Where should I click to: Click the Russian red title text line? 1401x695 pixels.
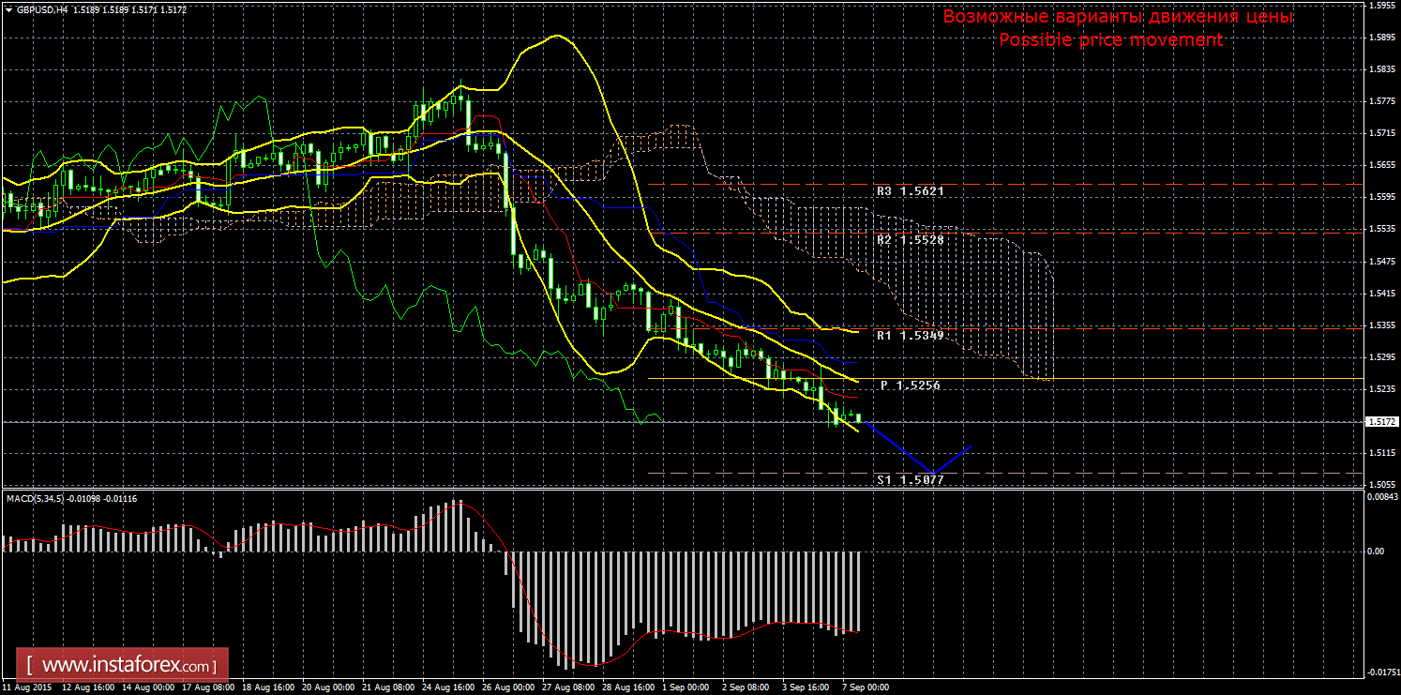(x=1117, y=17)
